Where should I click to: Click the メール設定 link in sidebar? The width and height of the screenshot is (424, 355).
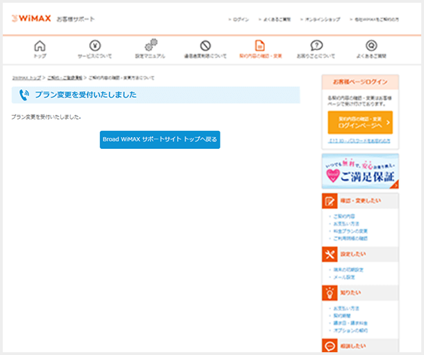(x=343, y=276)
